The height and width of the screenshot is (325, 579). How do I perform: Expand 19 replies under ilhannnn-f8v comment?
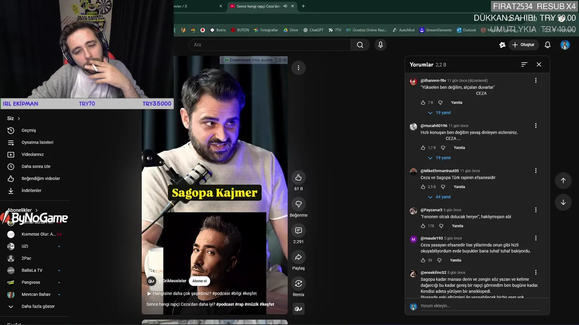pyautogui.click(x=439, y=113)
